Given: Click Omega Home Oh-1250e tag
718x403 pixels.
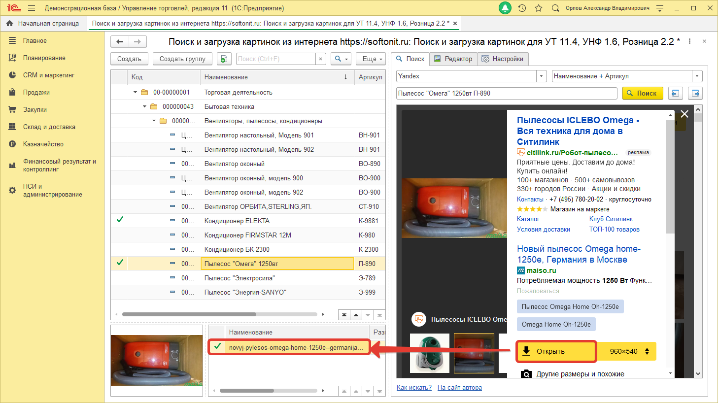Looking at the screenshot, I should 556,324.
